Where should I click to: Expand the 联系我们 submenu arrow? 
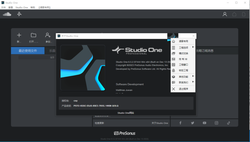[193, 82]
